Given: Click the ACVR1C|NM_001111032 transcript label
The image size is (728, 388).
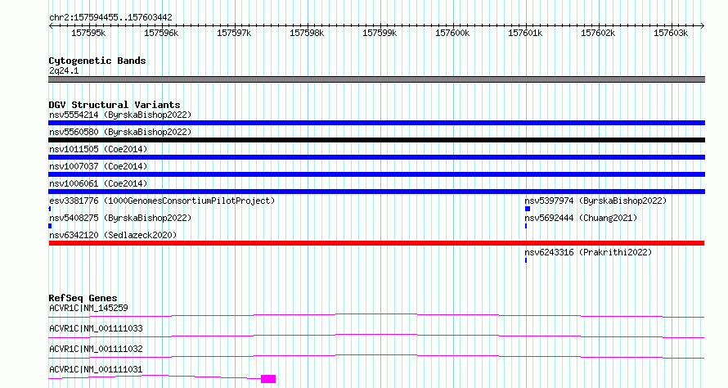Looking at the screenshot, I should 96,349.
